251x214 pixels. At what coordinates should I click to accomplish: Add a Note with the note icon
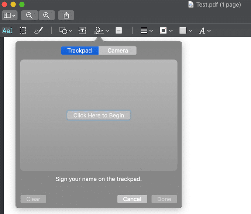click(x=118, y=30)
